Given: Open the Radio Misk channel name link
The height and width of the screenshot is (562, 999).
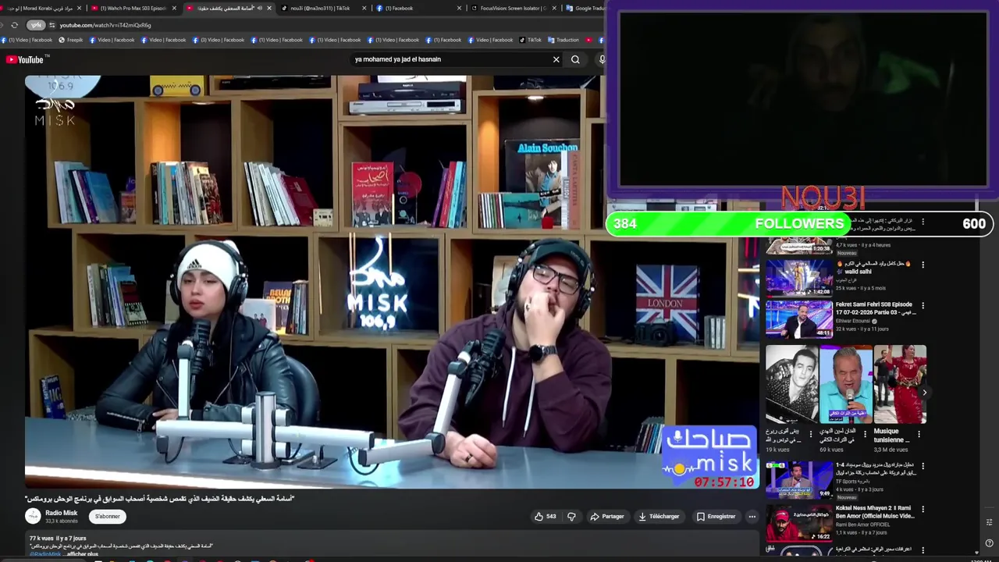Looking at the screenshot, I should [x=61, y=513].
